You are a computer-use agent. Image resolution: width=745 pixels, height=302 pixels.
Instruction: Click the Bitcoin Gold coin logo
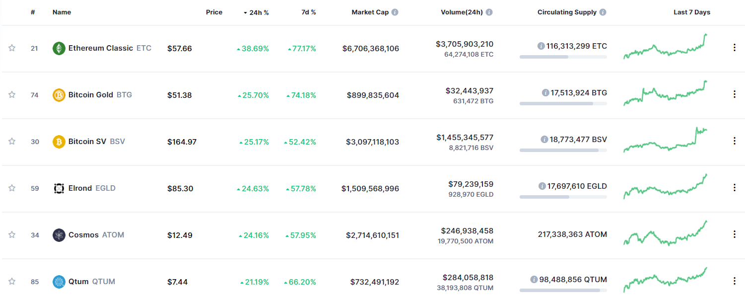click(x=59, y=95)
